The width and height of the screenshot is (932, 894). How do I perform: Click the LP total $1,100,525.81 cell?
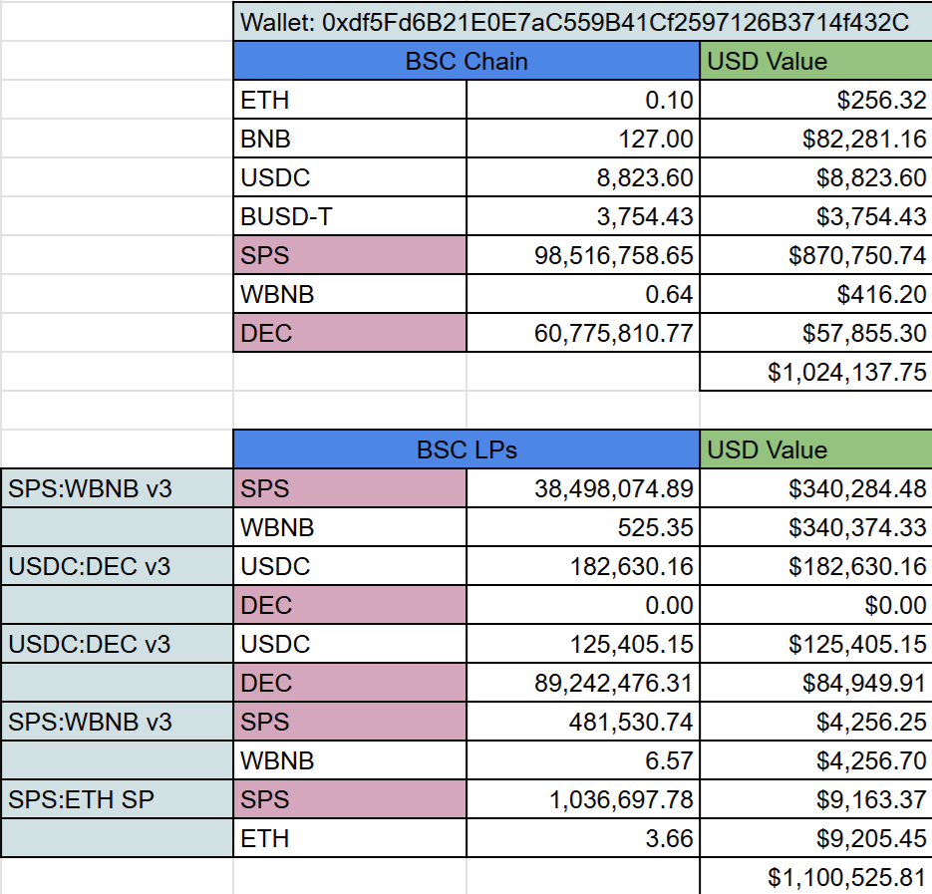816,876
